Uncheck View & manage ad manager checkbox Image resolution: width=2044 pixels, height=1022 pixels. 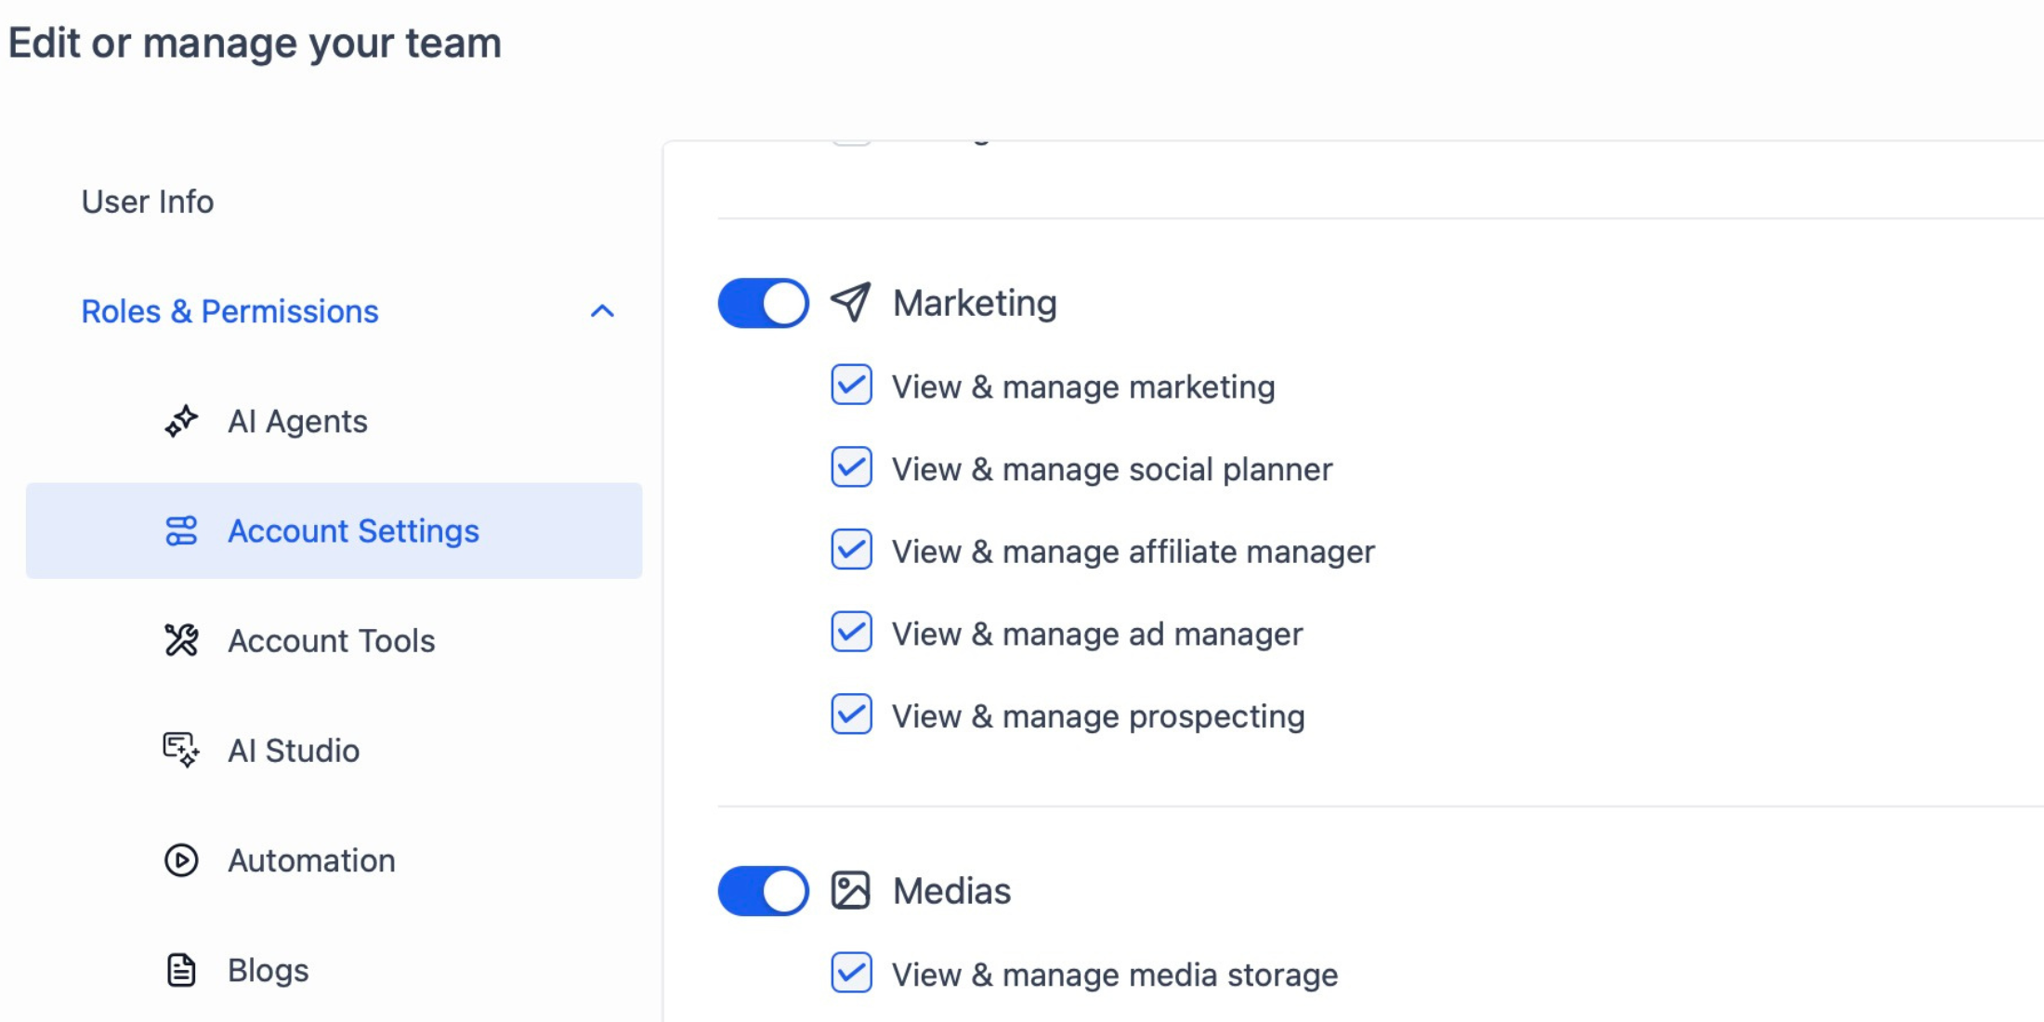[851, 632]
